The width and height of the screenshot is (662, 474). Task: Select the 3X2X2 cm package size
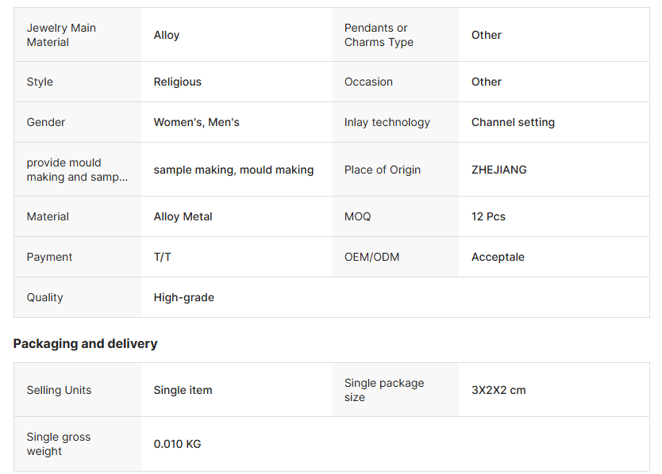click(498, 390)
